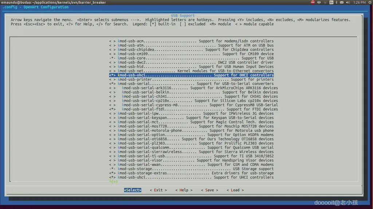373x209 pixels.
Task: Click the 'Extra drivers for usb-storage' description
Action: [243, 173]
